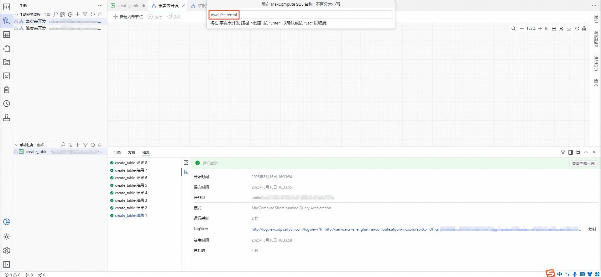Open the 问题 tab

117,152
